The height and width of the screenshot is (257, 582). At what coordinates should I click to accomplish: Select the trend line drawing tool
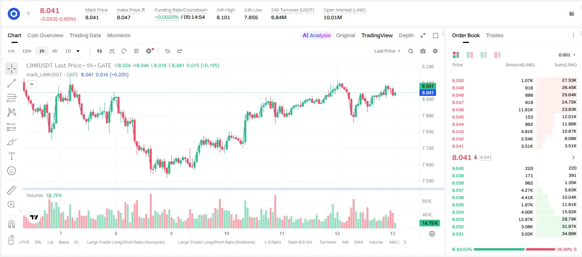[x=12, y=83]
